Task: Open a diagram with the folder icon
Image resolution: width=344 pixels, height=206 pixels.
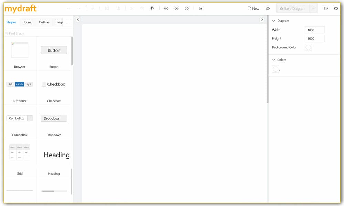Action: [x=268, y=8]
